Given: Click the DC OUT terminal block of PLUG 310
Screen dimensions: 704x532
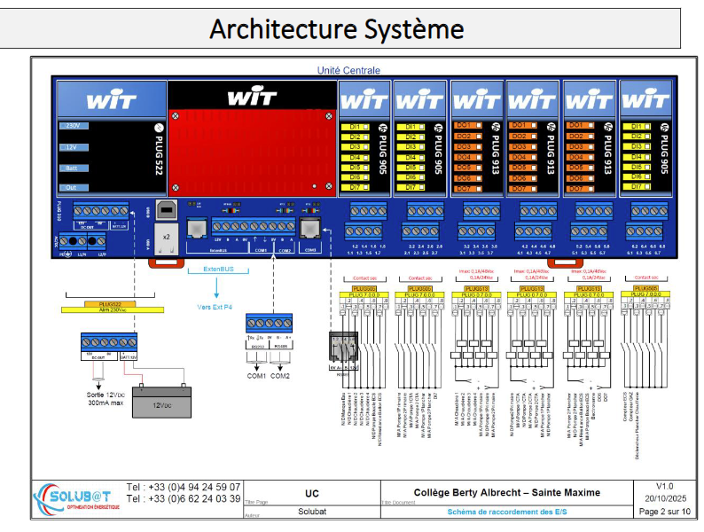Looking at the screenshot, I should tap(101, 211).
